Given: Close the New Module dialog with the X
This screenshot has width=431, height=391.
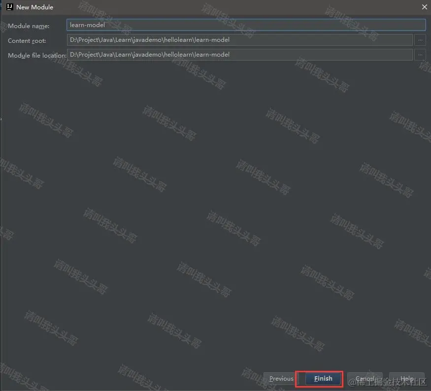Looking at the screenshot, I should tap(424, 7).
